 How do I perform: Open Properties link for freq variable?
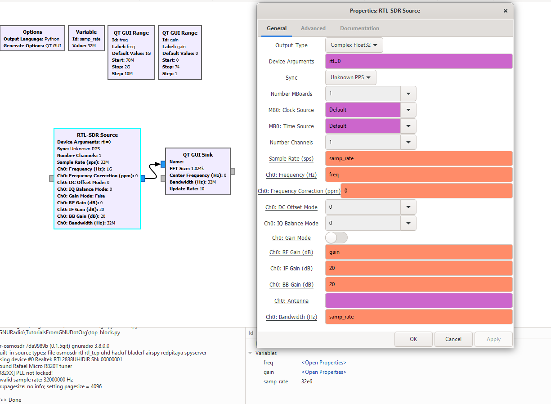coord(324,363)
